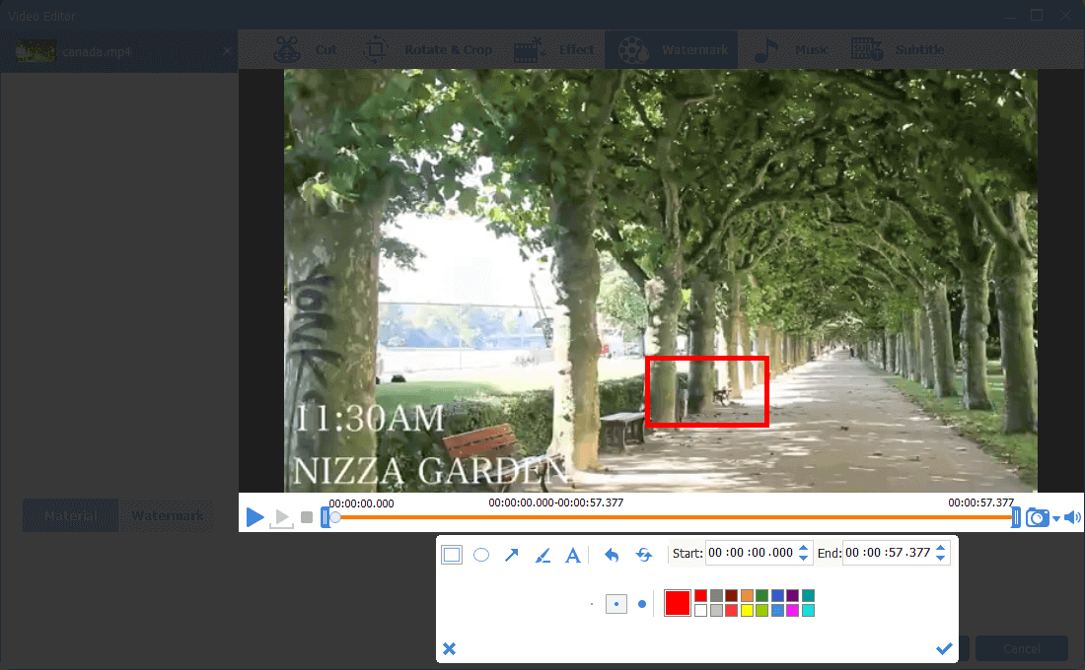Screen dimensions: 1085x670
Task: Stop video playback
Action: pyautogui.click(x=307, y=517)
